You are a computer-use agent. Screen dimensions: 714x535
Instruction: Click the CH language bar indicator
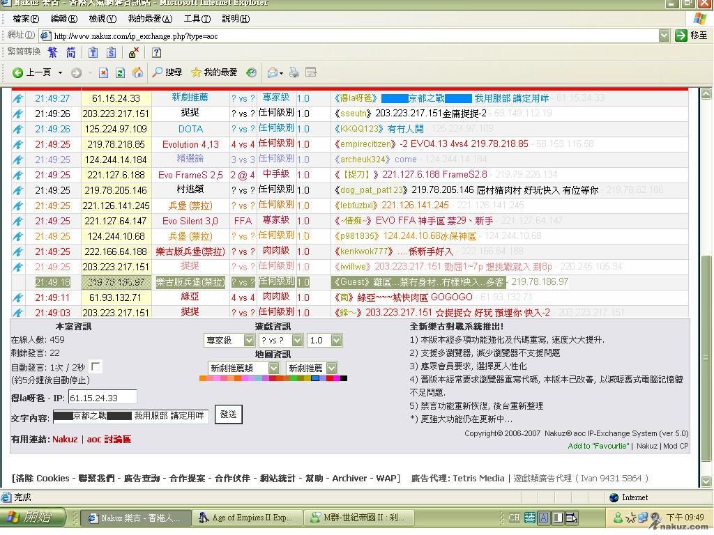[514, 518]
